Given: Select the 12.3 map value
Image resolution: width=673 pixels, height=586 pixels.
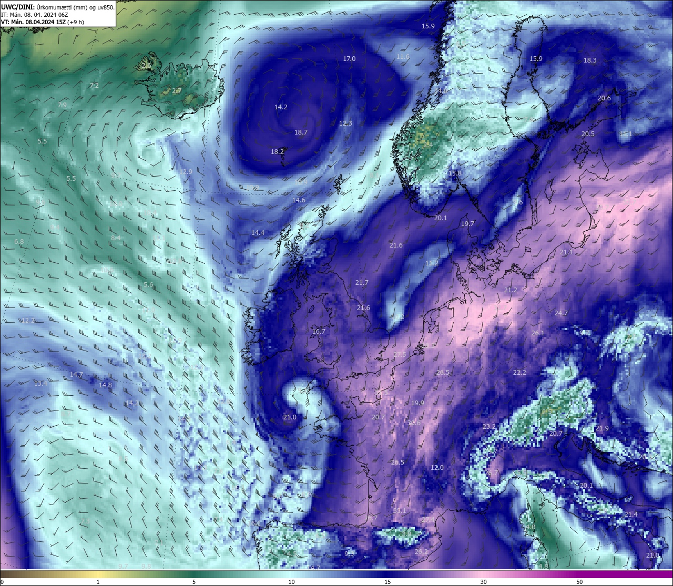Looking at the screenshot, I should (345, 124).
